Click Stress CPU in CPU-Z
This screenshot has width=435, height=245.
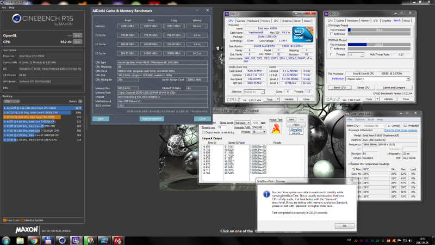(363, 88)
